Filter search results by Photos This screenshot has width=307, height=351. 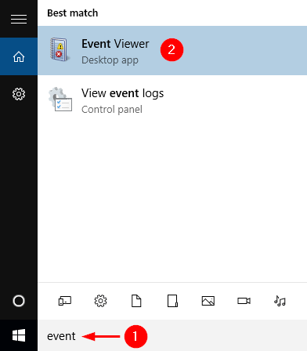[208, 301]
